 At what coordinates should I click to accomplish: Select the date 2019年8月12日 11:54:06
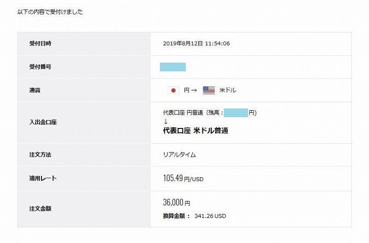pyautogui.click(x=196, y=43)
